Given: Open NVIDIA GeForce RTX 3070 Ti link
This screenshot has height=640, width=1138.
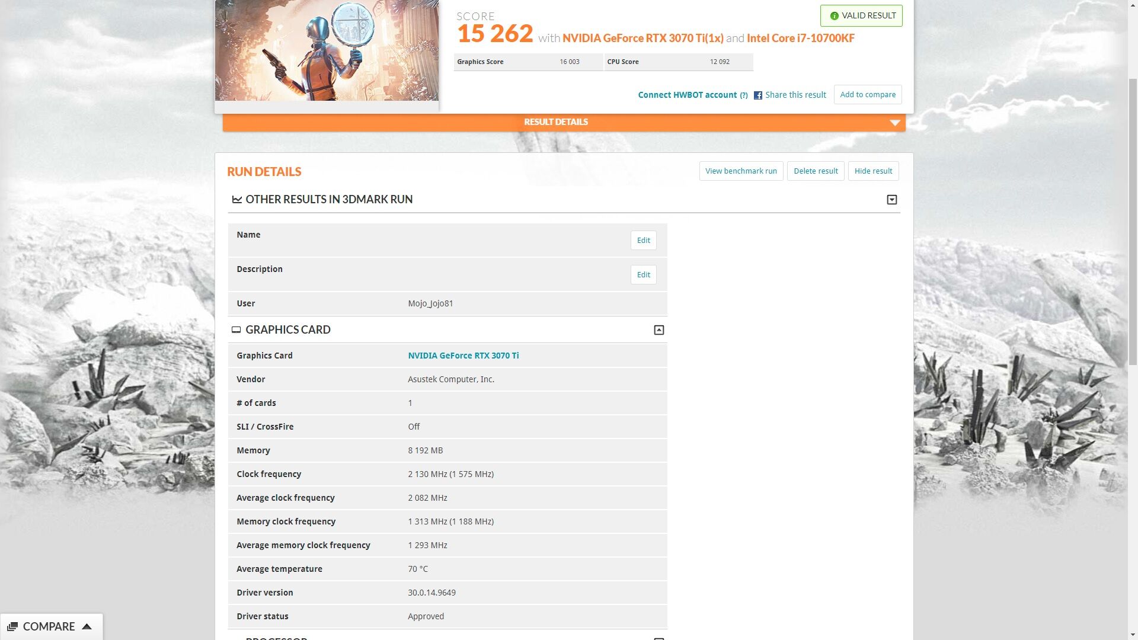Looking at the screenshot, I should point(463,356).
